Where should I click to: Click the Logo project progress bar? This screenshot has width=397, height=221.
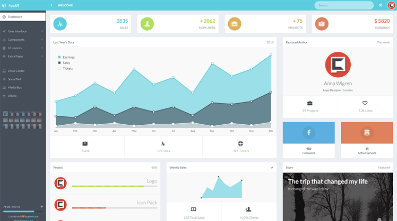coord(114,186)
